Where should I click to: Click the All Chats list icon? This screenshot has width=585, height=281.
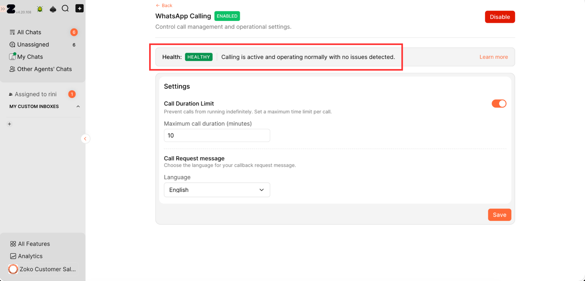[12, 32]
